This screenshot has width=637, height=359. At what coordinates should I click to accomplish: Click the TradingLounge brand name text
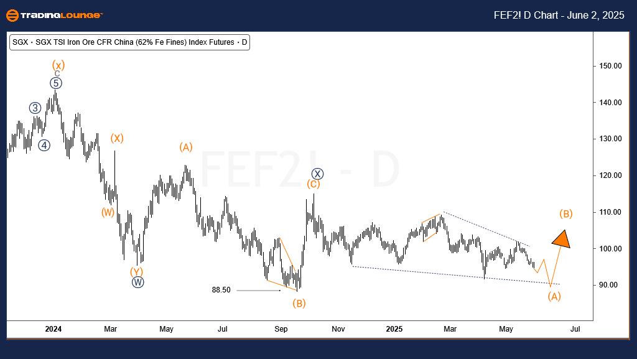63,15
